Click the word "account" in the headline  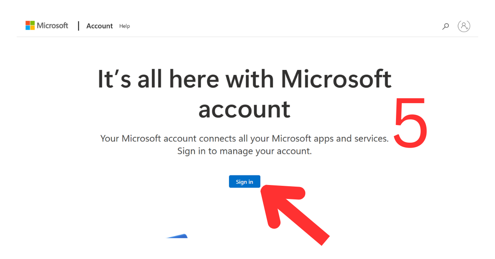coord(244,109)
